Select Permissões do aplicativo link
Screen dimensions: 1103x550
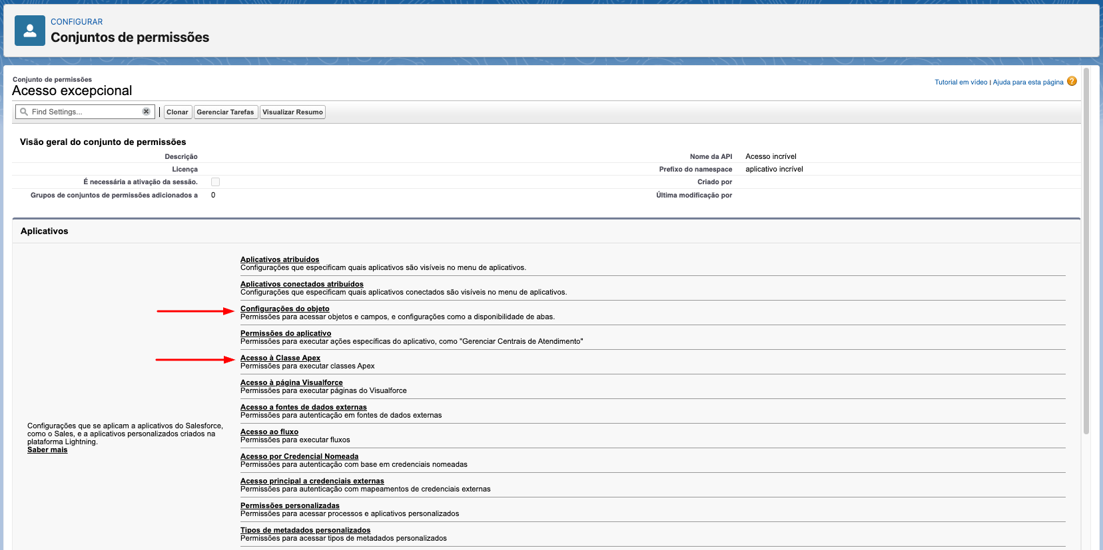286,333
